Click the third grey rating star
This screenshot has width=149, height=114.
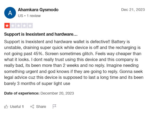19,26
